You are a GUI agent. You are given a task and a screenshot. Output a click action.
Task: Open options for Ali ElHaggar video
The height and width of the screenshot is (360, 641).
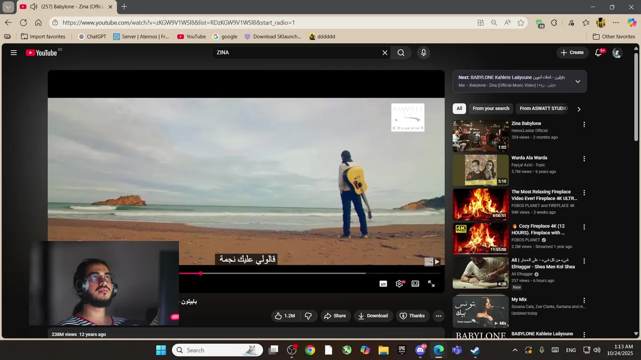(584, 261)
